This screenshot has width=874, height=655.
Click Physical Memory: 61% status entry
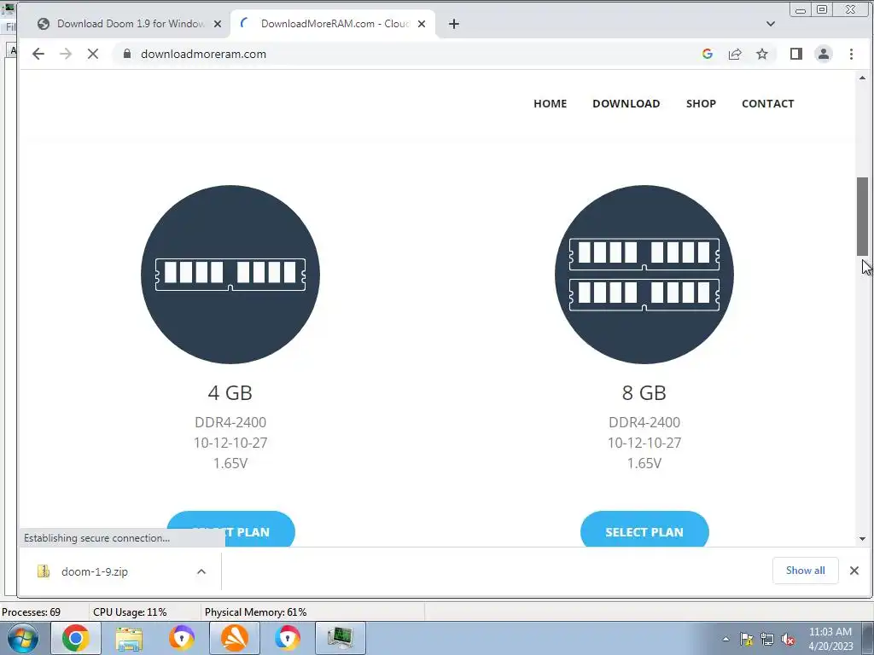pyautogui.click(x=256, y=612)
